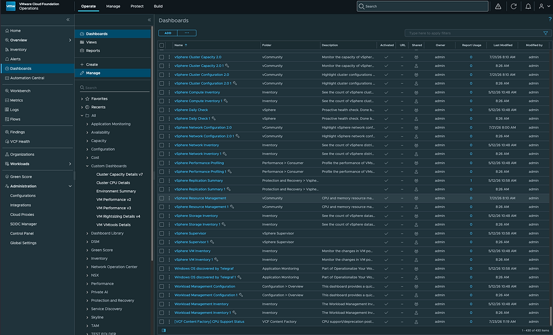The width and height of the screenshot is (553, 335).
Task: Collapse the All folder tree node
Action: coord(82,115)
